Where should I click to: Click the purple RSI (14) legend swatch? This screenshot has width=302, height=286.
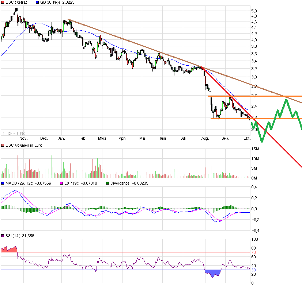3,236
